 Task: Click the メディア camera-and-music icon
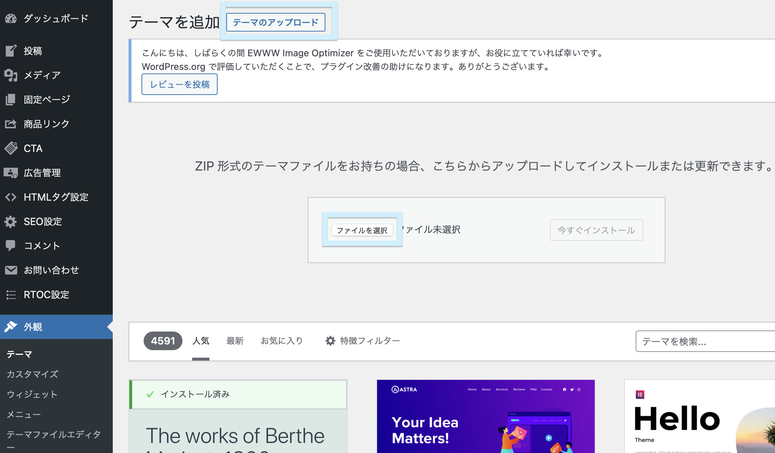tap(11, 75)
